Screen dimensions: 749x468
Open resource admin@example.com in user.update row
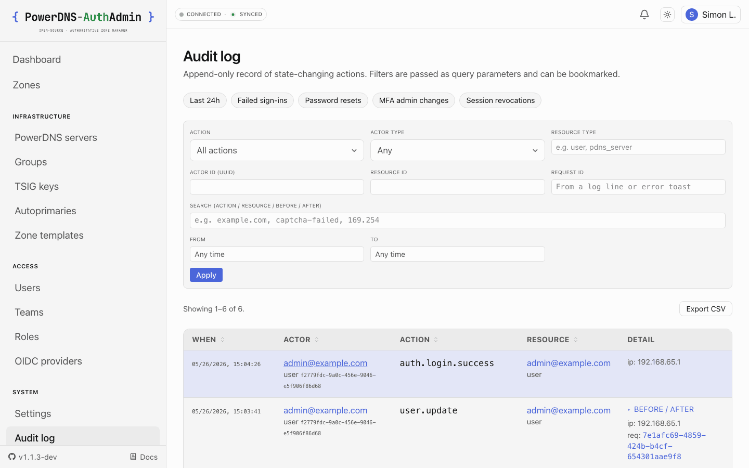point(569,410)
